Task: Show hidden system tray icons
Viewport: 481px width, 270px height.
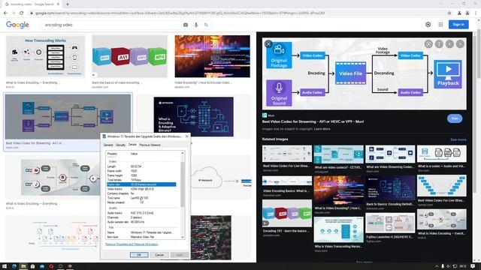Action: 437,266
